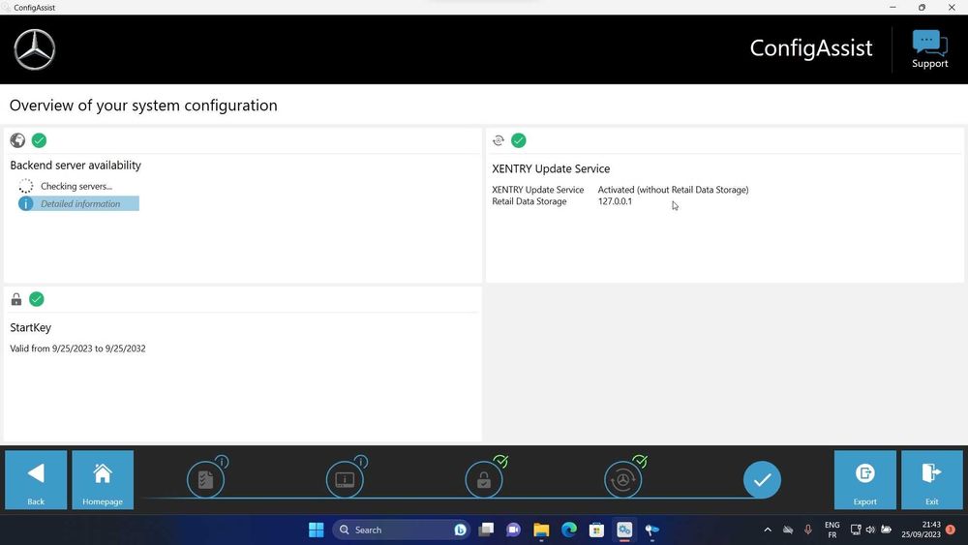
Task: Click the microphone tray icon
Action: (807, 530)
